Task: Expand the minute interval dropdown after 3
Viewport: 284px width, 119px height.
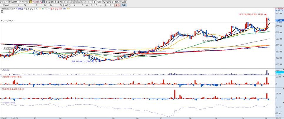Action: tap(91, 2)
